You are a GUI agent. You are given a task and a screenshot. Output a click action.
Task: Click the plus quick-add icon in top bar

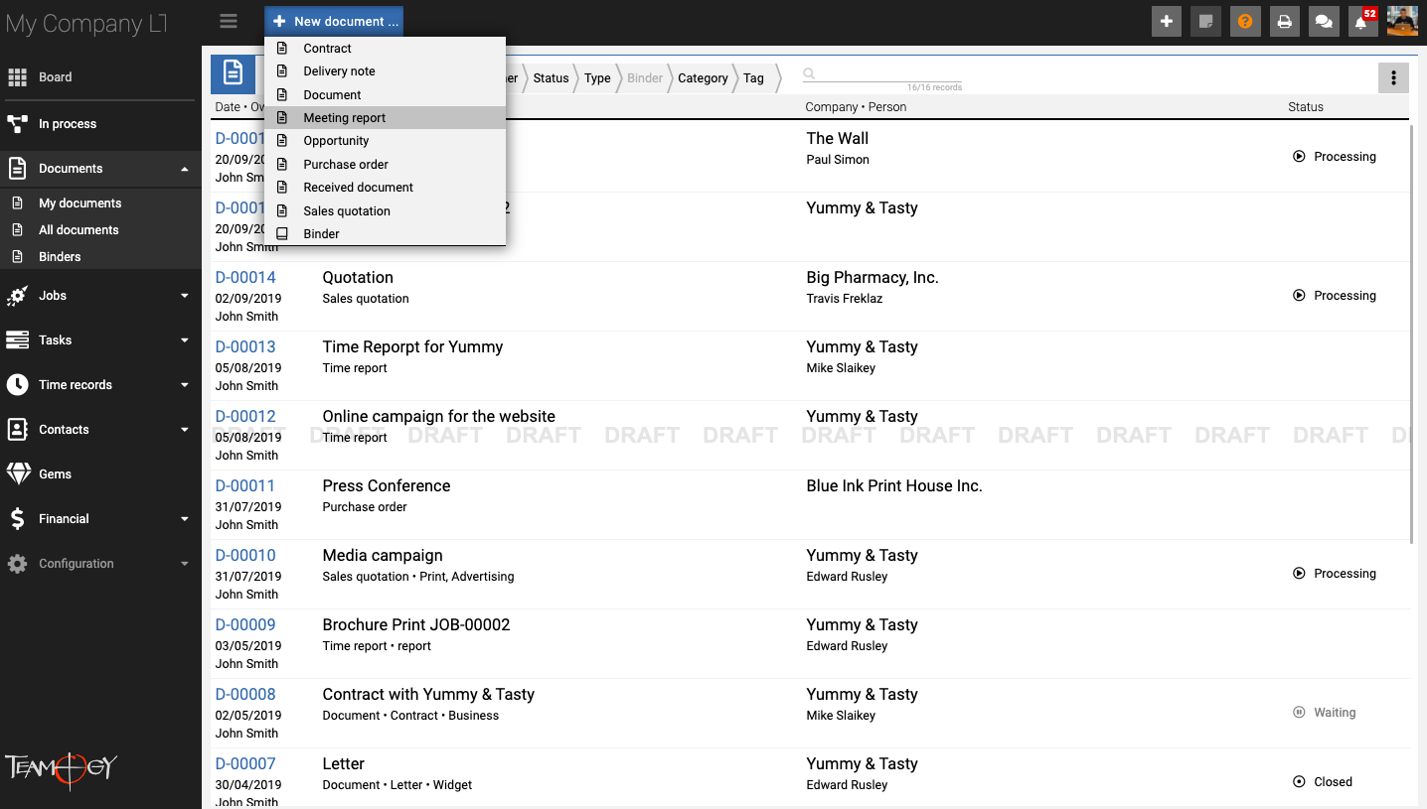(x=1167, y=21)
